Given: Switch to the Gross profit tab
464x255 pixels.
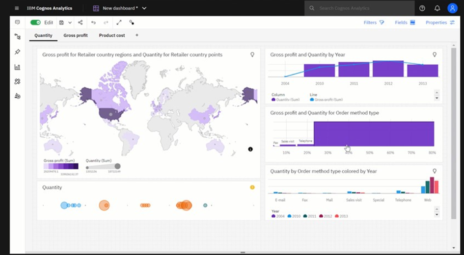Looking at the screenshot, I should click(76, 36).
